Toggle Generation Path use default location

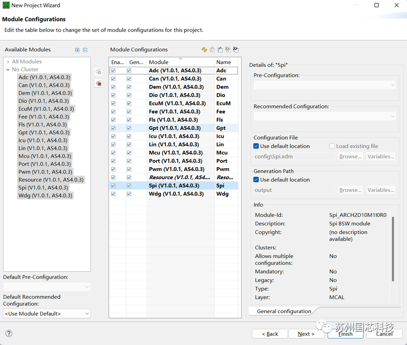(x=256, y=180)
